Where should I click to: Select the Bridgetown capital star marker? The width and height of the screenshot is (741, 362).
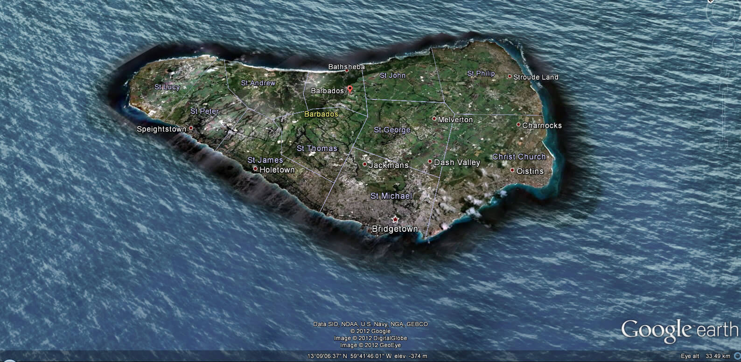click(x=395, y=219)
